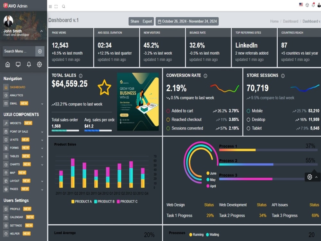Expand the UI Kits submenu arrow
321x241 pixels.
pyautogui.click(x=42, y=140)
